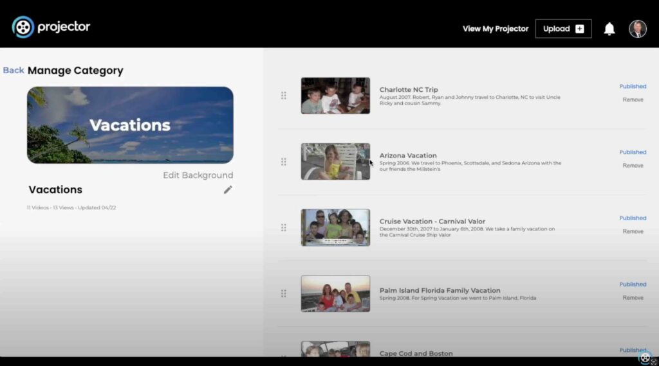Screen dimensions: 659x366
Task: Grab the drag handle for Charlotte NC Trip
Action: pyautogui.click(x=284, y=96)
